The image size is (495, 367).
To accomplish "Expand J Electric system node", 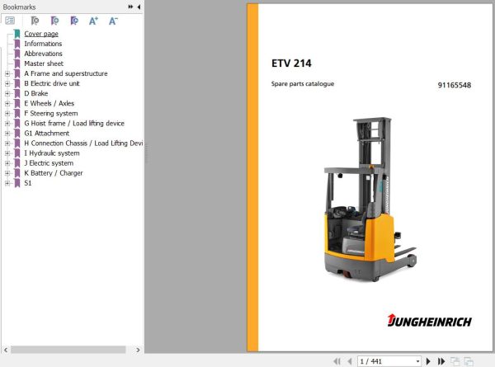I will click(x=7, y=163).
